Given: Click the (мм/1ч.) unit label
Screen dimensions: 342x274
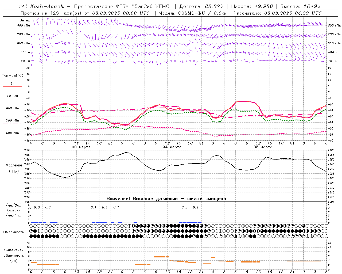Looking at the screenshot, I should (x=14, y=215).
